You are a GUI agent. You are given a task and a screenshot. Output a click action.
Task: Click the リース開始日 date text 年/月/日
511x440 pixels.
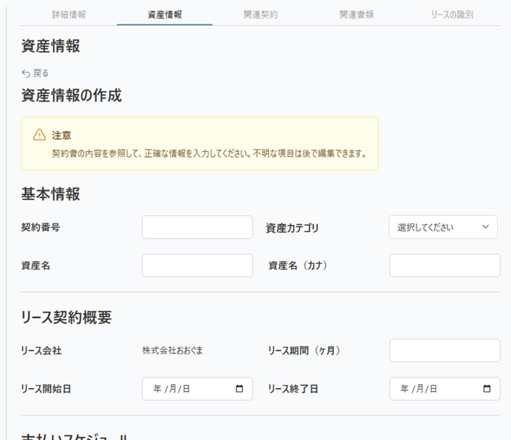[172, 389]
